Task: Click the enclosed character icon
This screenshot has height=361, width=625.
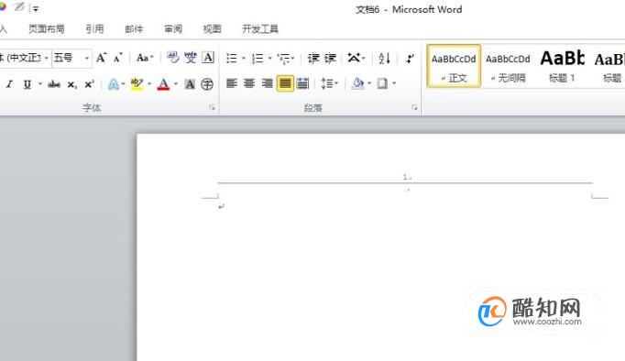Action: (207, 84)
